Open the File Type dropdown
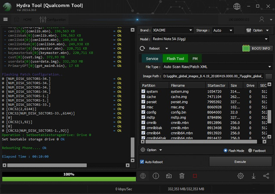Viewport: 275px width, 194px height. click(218, 67)
